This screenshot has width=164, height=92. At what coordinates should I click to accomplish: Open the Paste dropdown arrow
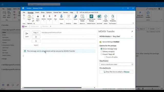point(29,21)
